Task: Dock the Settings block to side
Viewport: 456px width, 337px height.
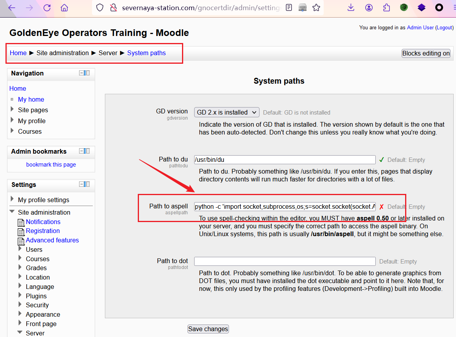Action: pos(88,184)
